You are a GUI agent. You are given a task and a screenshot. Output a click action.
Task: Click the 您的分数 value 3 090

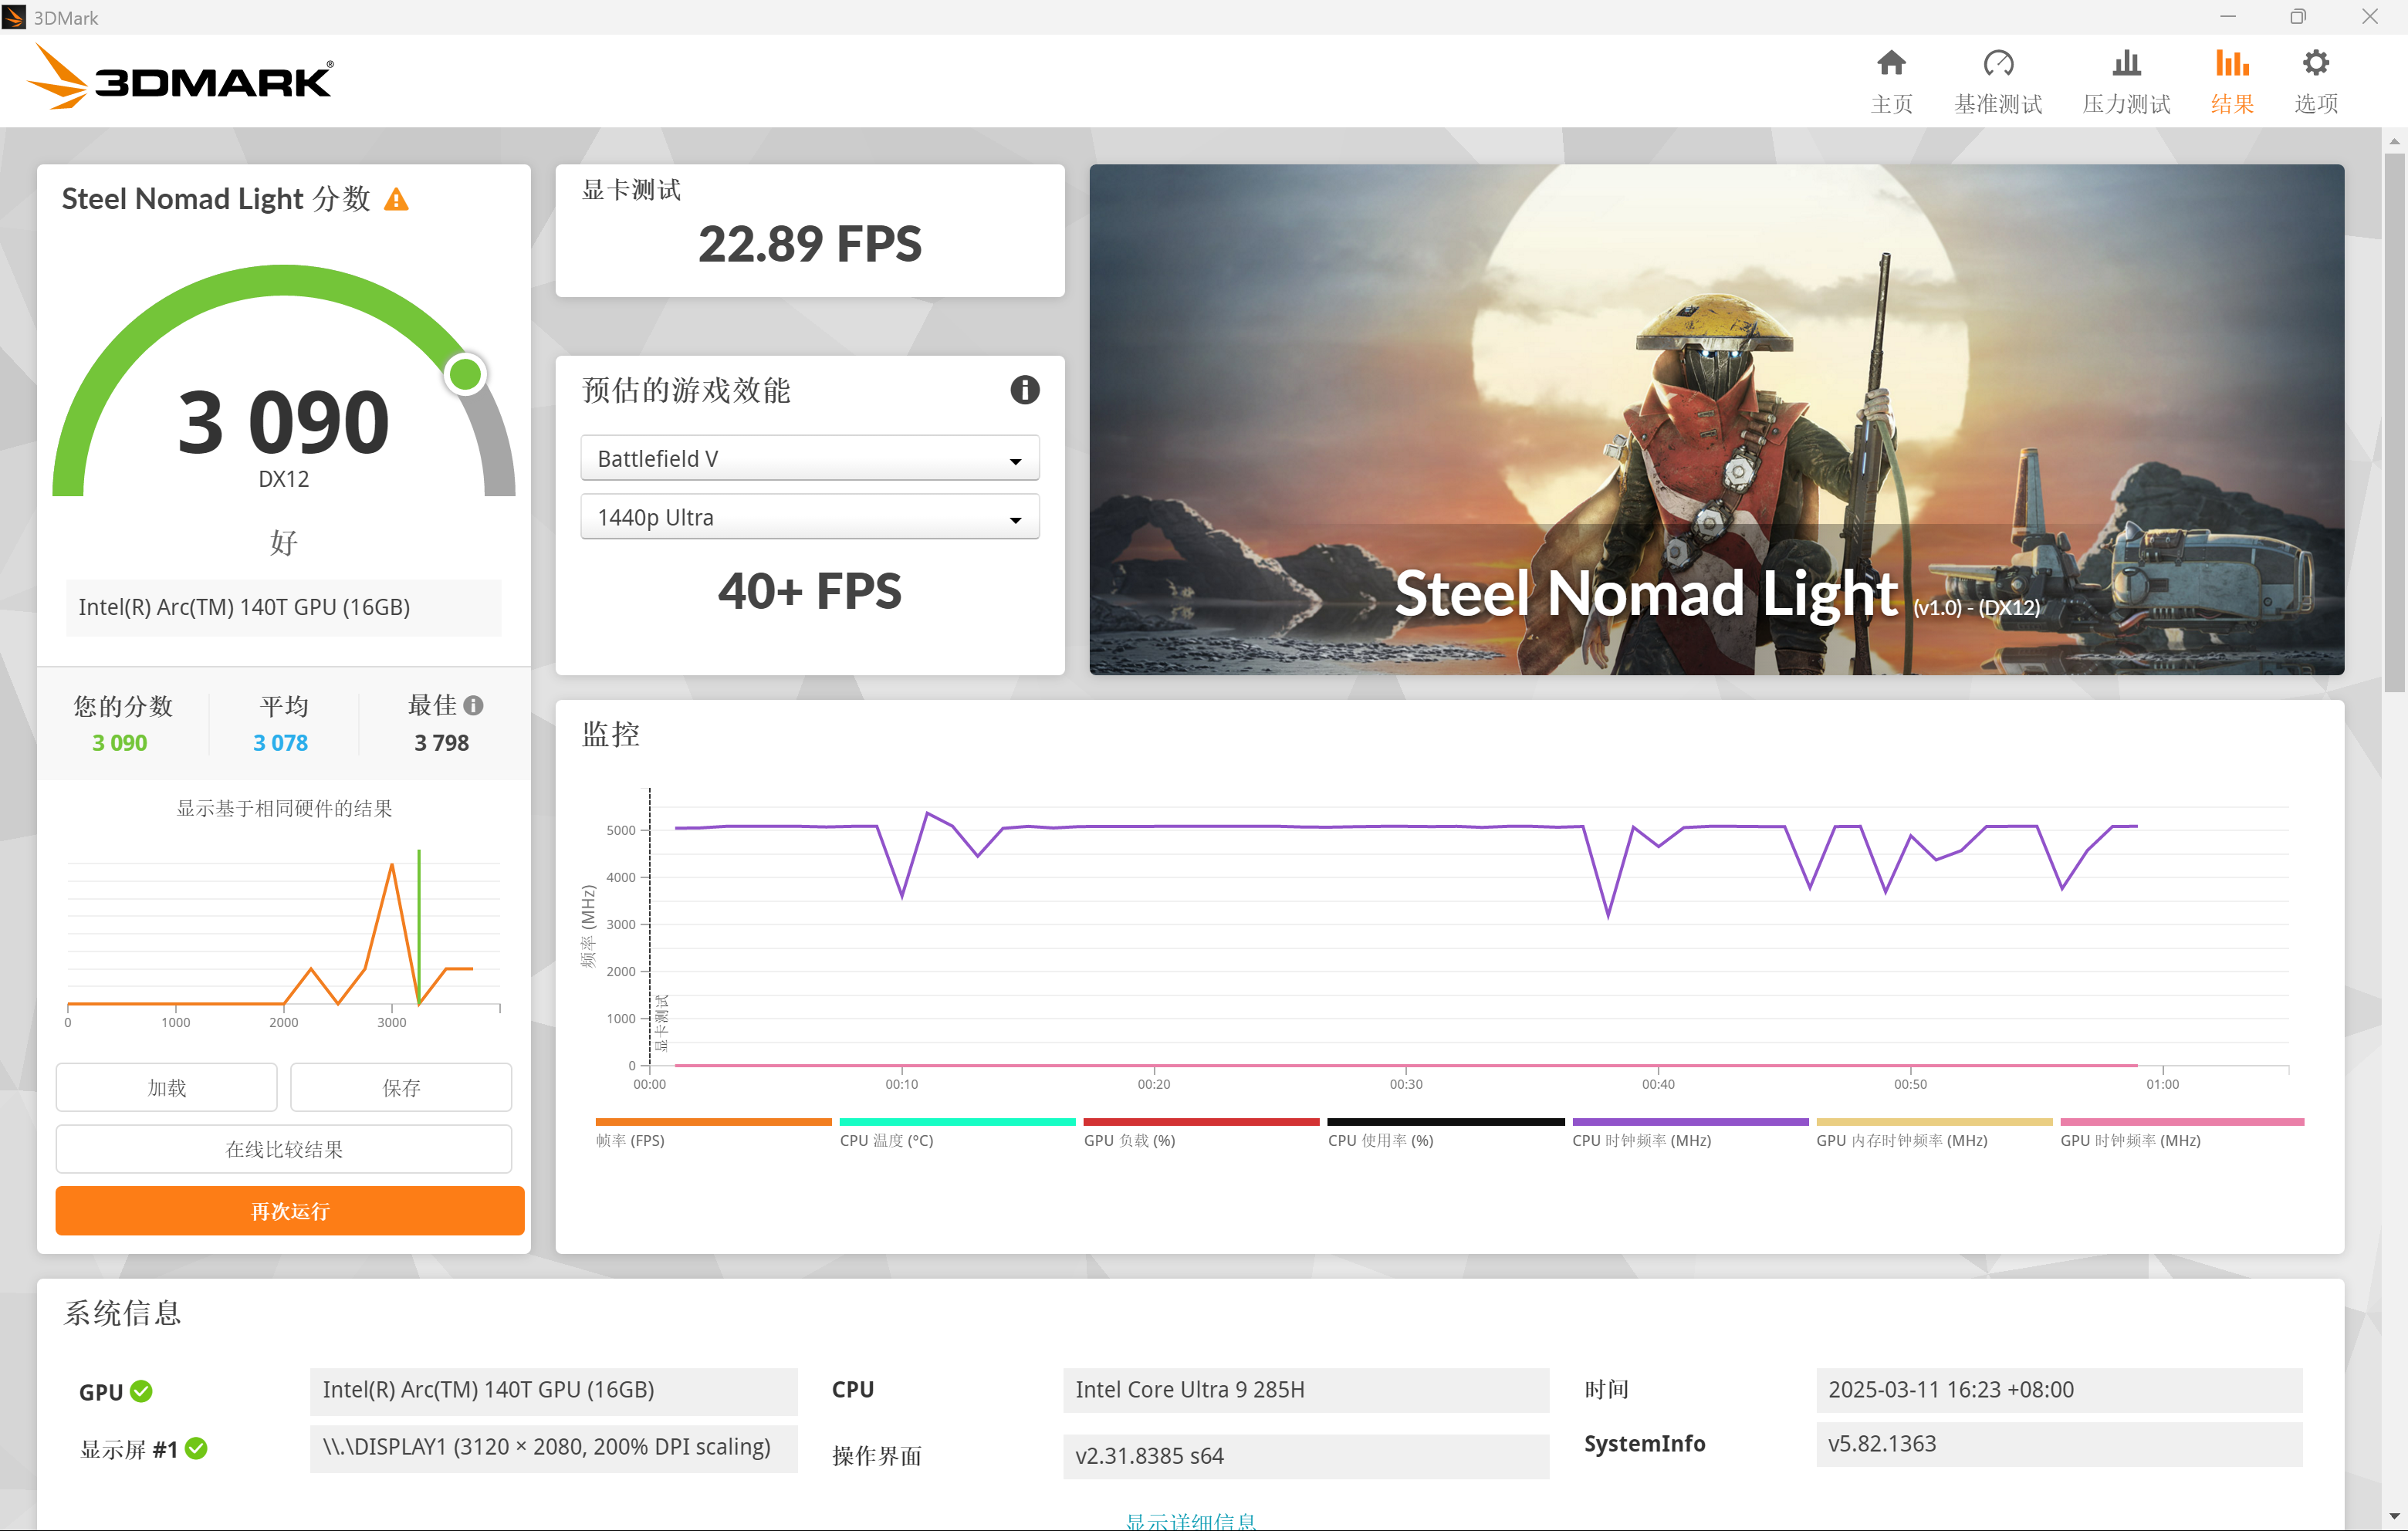point(119,742)
